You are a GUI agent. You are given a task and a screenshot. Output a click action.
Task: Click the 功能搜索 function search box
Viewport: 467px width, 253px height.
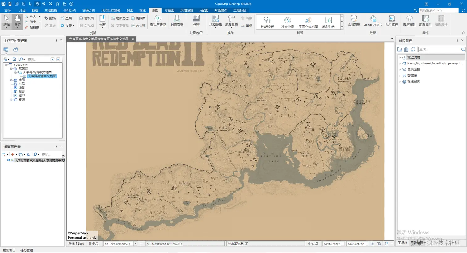pyautogui.click(x=439, y=10)
